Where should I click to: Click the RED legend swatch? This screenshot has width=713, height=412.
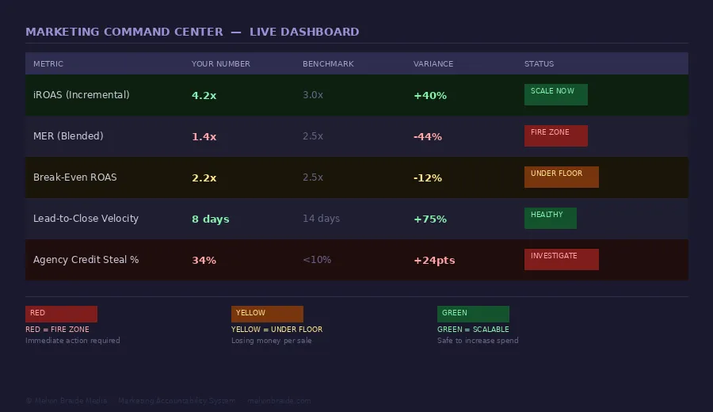(x=61, y=314)
